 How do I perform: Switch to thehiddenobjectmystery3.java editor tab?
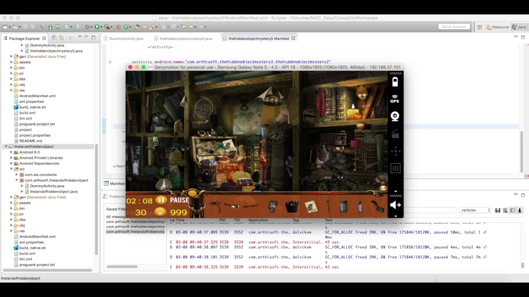183,38
